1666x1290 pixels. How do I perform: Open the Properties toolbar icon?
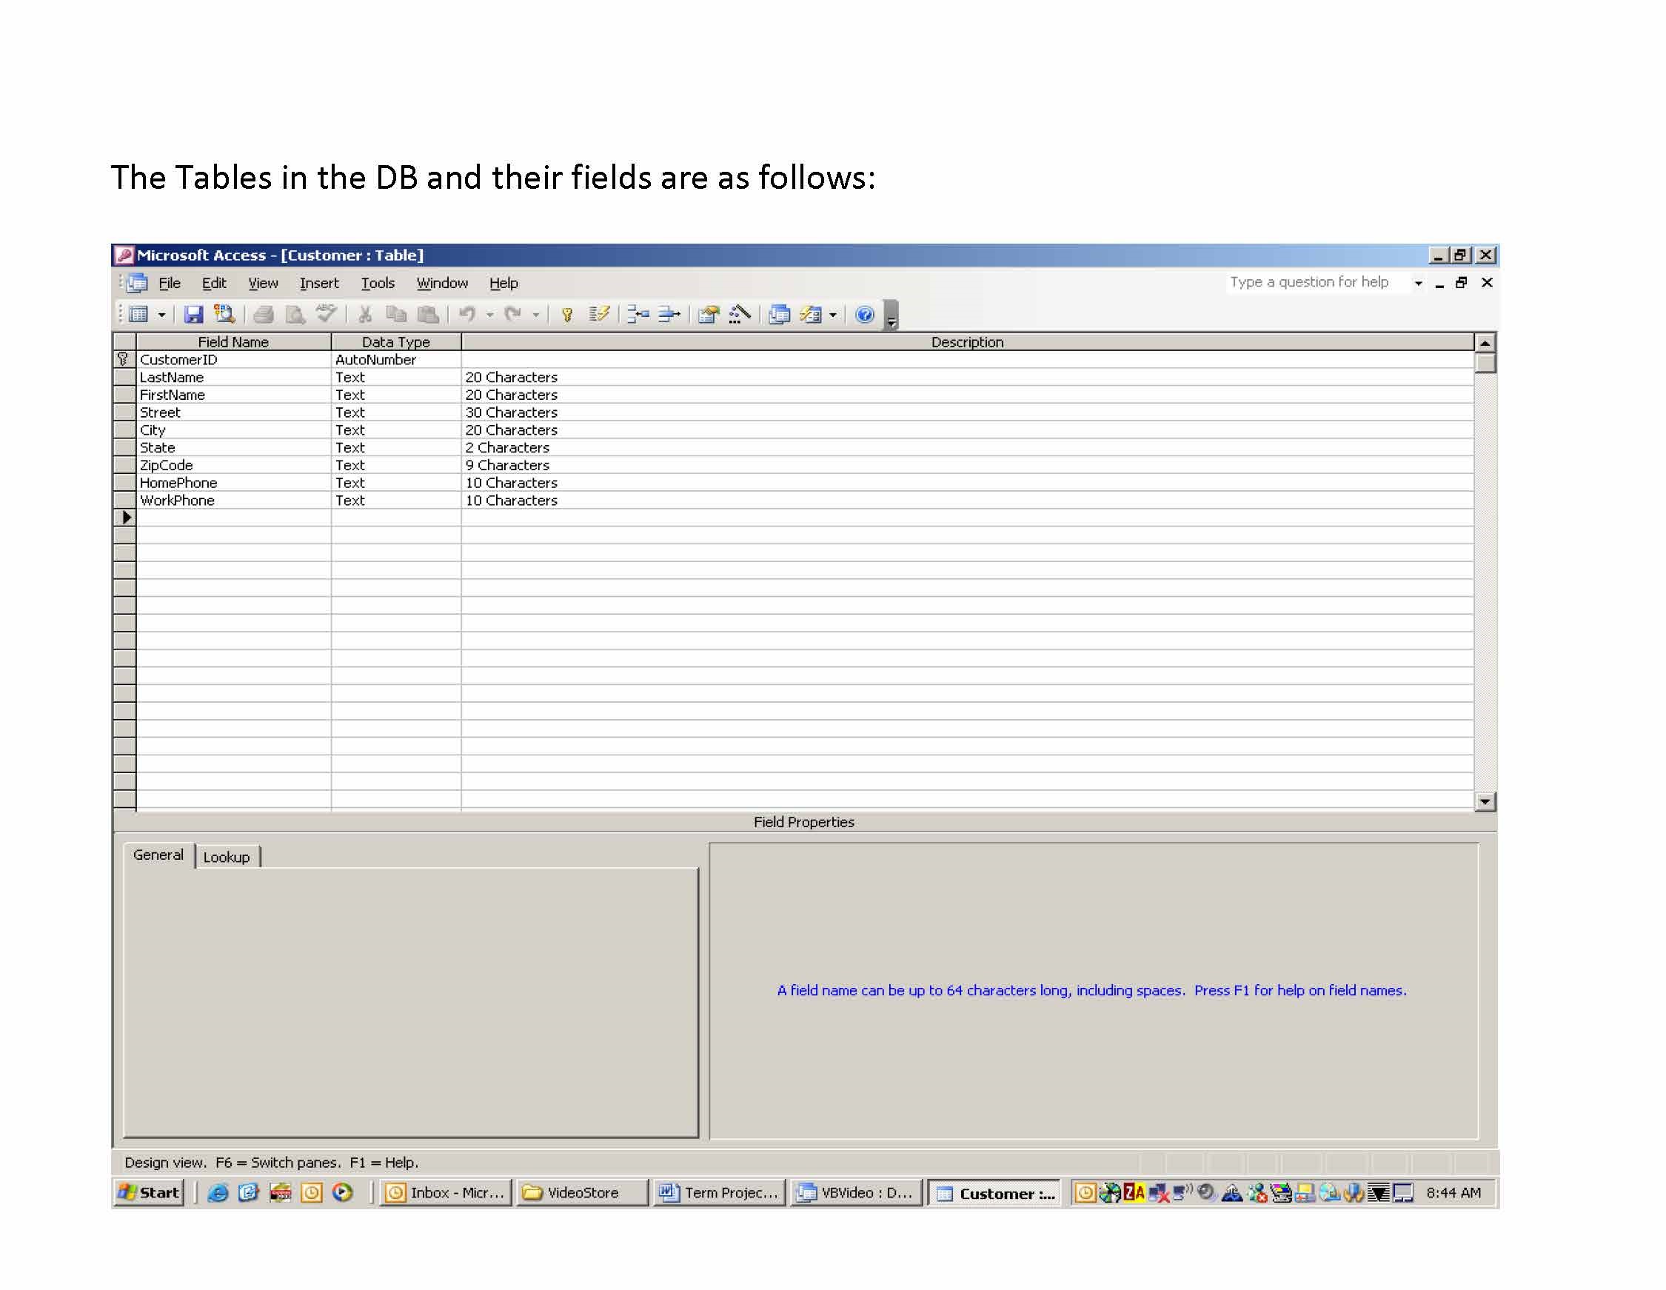click(709, 314)
